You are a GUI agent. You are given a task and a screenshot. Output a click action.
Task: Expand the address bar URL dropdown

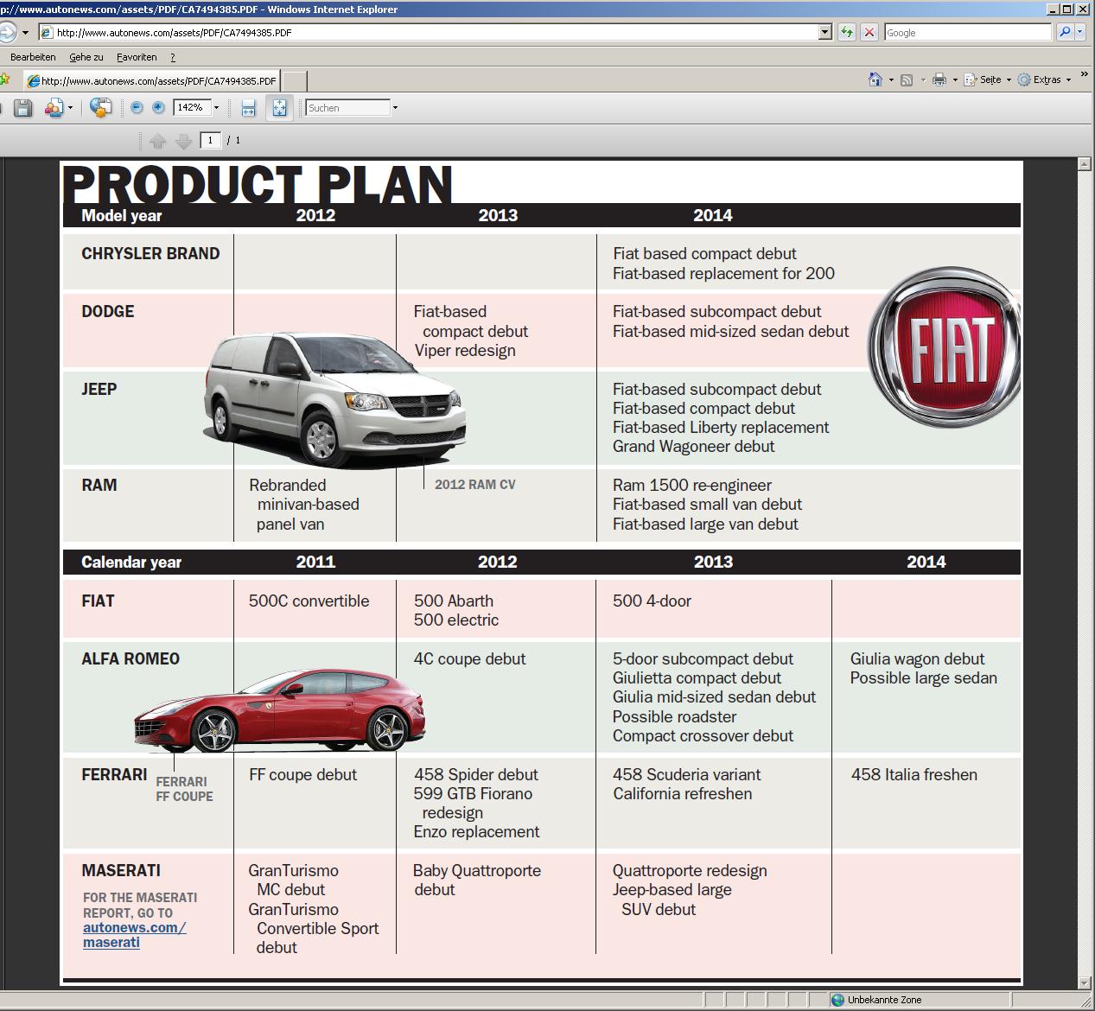825,33
